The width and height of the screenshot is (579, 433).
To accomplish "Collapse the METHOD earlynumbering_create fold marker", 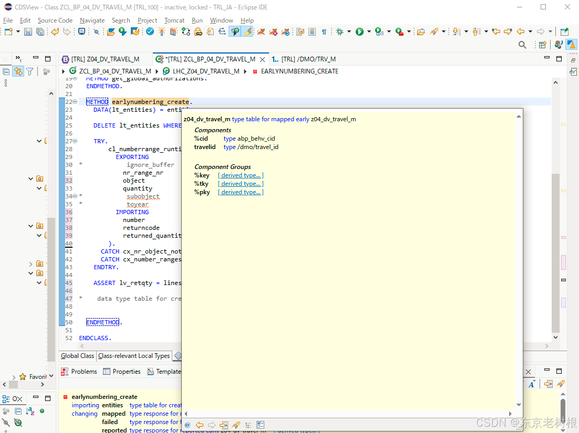I will pyautogui.click(x=75, y=102).
